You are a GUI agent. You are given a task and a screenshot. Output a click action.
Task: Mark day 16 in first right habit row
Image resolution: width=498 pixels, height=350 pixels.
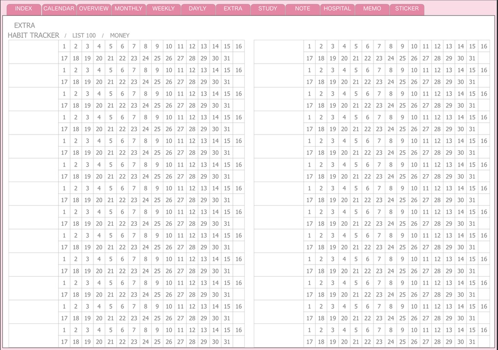coord(484,46)
